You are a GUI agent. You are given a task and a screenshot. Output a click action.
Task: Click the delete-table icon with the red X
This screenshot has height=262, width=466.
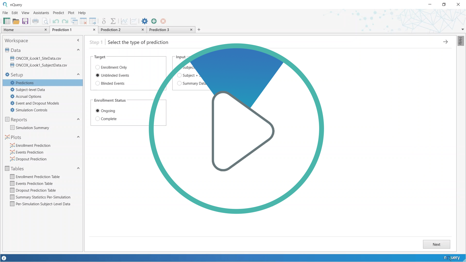pos(83,21)
